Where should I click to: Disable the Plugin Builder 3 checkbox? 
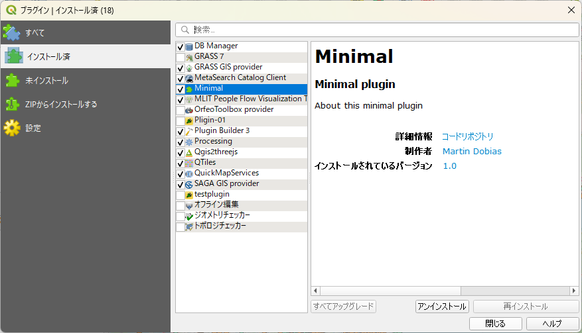[181, 132]
